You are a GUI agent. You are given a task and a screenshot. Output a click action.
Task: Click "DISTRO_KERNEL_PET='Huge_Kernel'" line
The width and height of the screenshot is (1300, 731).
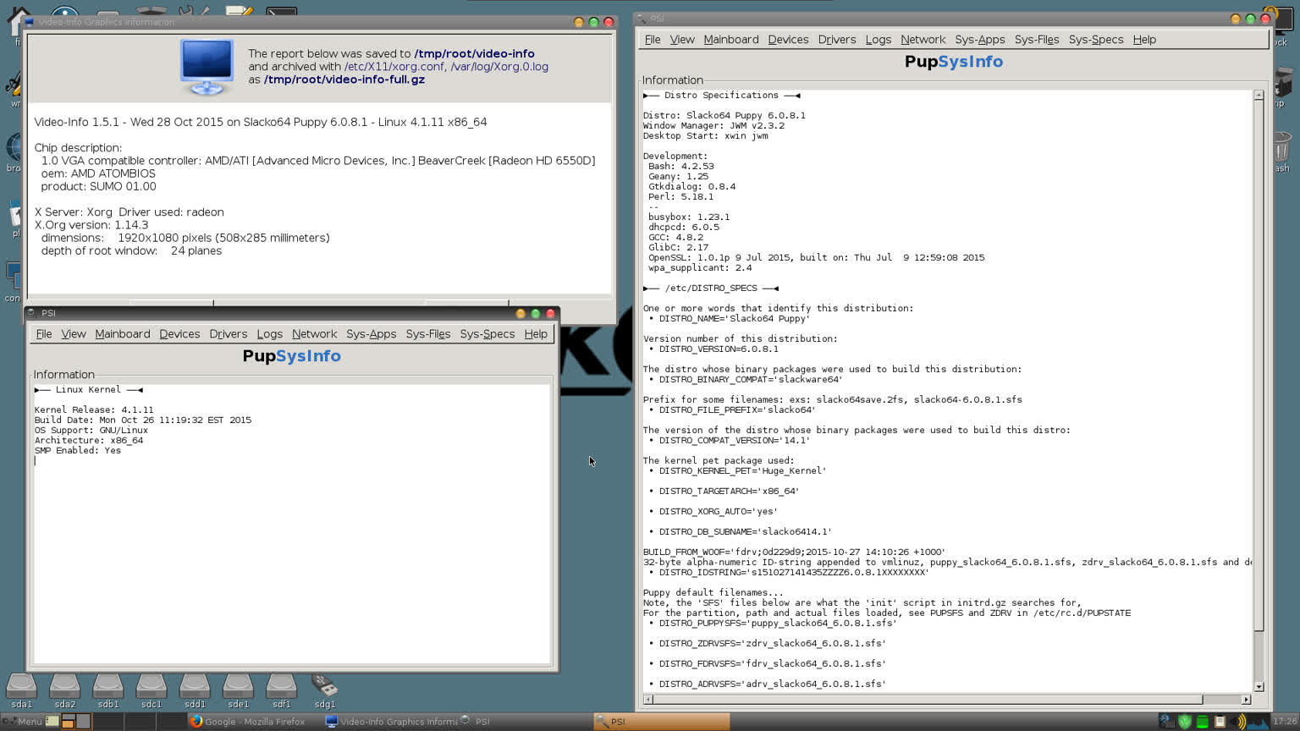tap(742, 470)
